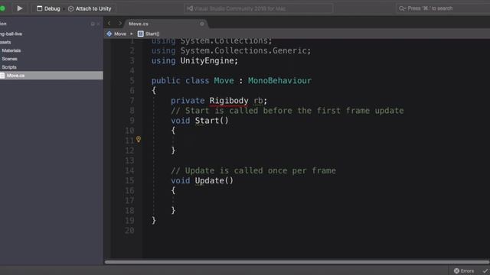Select Move.cs in the solution tree
Image resolution: width=490 pixels, height=275 pixels.
tap(51, 76)
